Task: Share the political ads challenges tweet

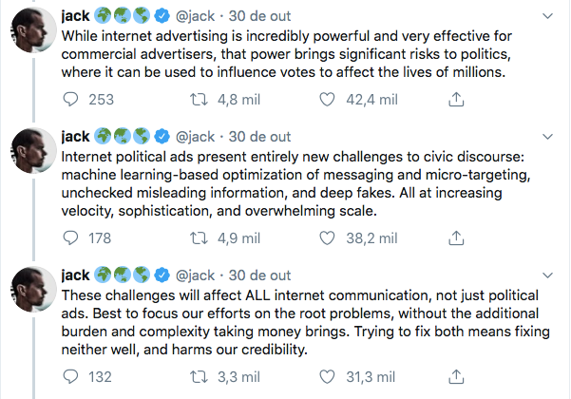Action: (x=455, y=238)
